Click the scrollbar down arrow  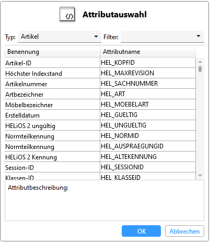[200, 176]
